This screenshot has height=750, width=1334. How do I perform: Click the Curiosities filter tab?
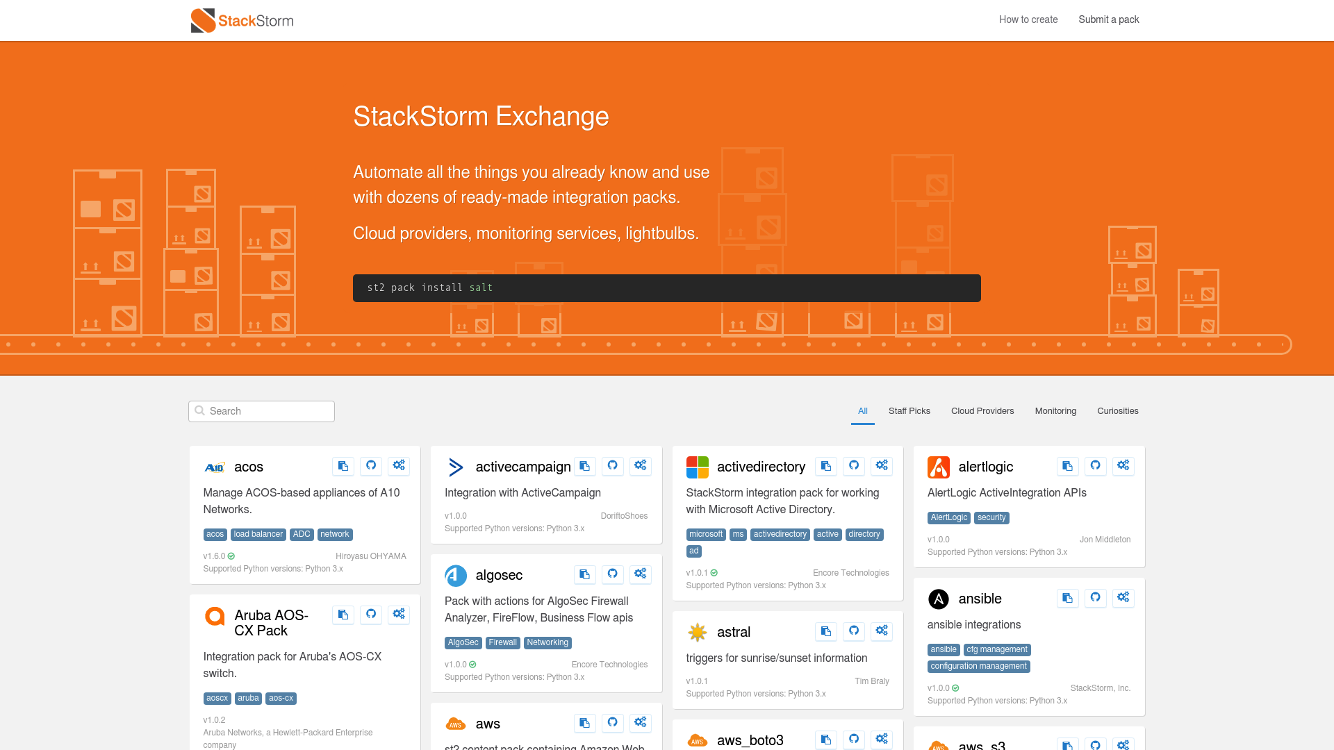click(x=1118, y=410)
